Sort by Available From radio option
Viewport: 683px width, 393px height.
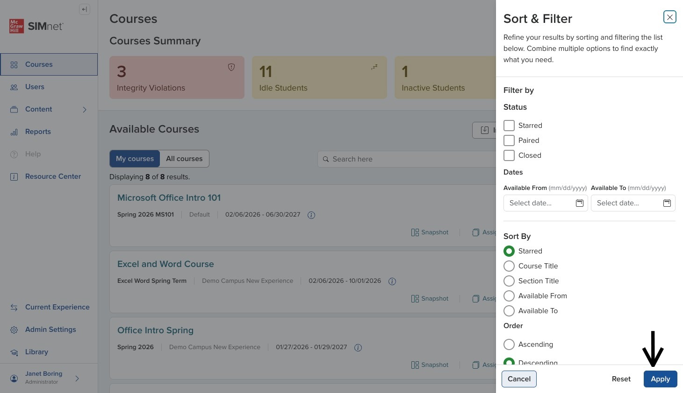509,296
